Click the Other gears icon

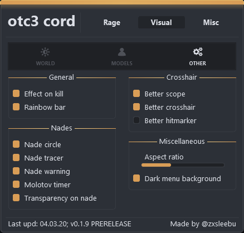point(198,52)
